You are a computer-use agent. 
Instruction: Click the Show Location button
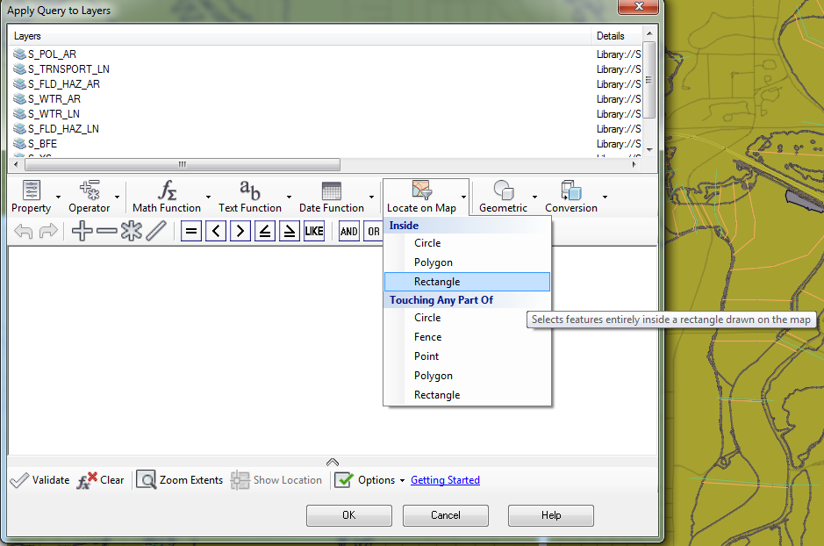[276, 480]
